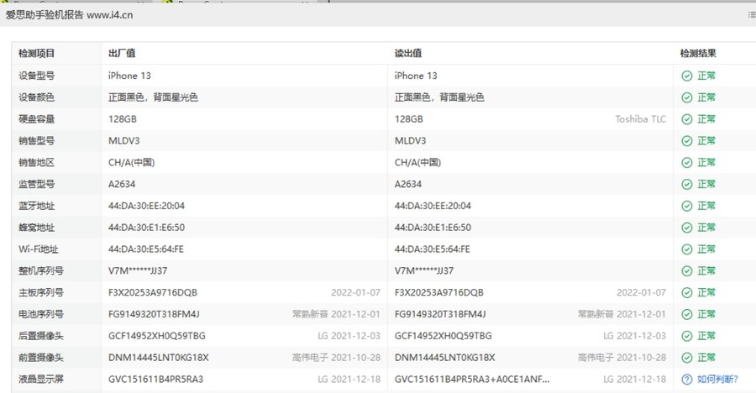Screen dimensions: 756x393
Task: Select the 液晶显示屏 row label
Action: click(x=41, y=380)
